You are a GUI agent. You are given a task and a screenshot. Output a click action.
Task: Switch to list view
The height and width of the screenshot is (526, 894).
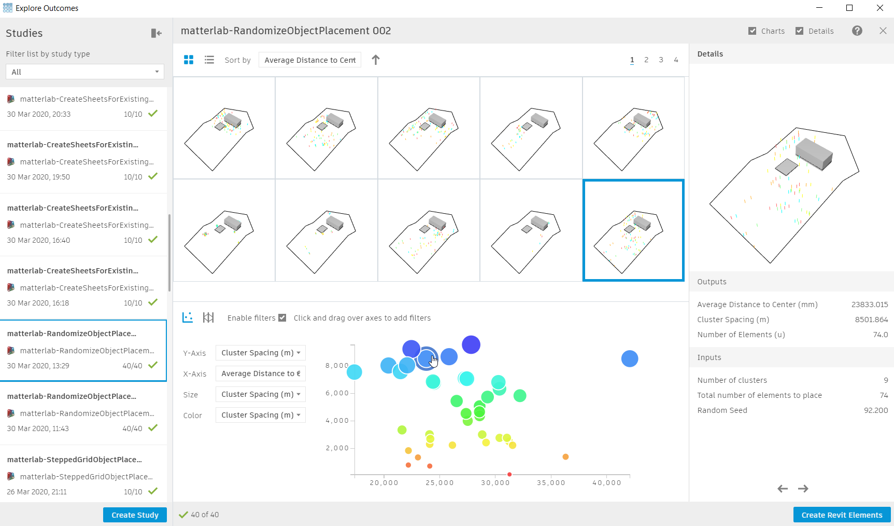pos(209,60)
